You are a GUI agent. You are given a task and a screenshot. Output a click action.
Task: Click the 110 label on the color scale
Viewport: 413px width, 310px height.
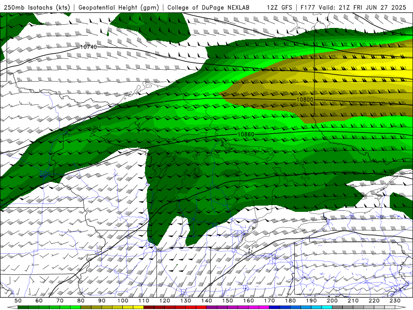144,301
